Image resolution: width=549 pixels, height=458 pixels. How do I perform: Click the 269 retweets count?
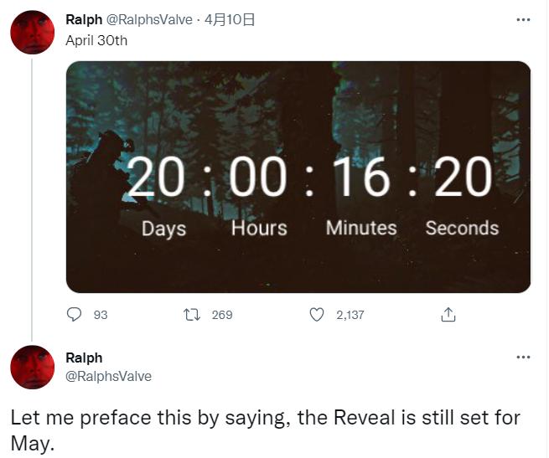pyautogui.click(x=222, y=315)
